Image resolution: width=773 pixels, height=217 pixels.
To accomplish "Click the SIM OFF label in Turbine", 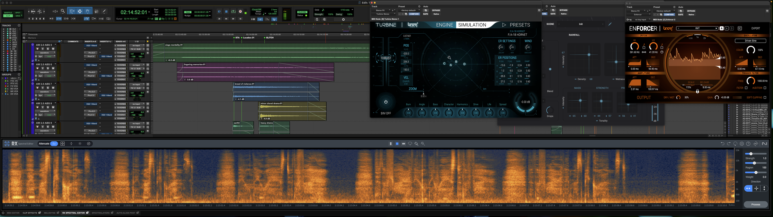I will (386, 113).
